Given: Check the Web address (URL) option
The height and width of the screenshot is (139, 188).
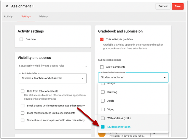Looking at the screenshot, I should coord(103,118).
